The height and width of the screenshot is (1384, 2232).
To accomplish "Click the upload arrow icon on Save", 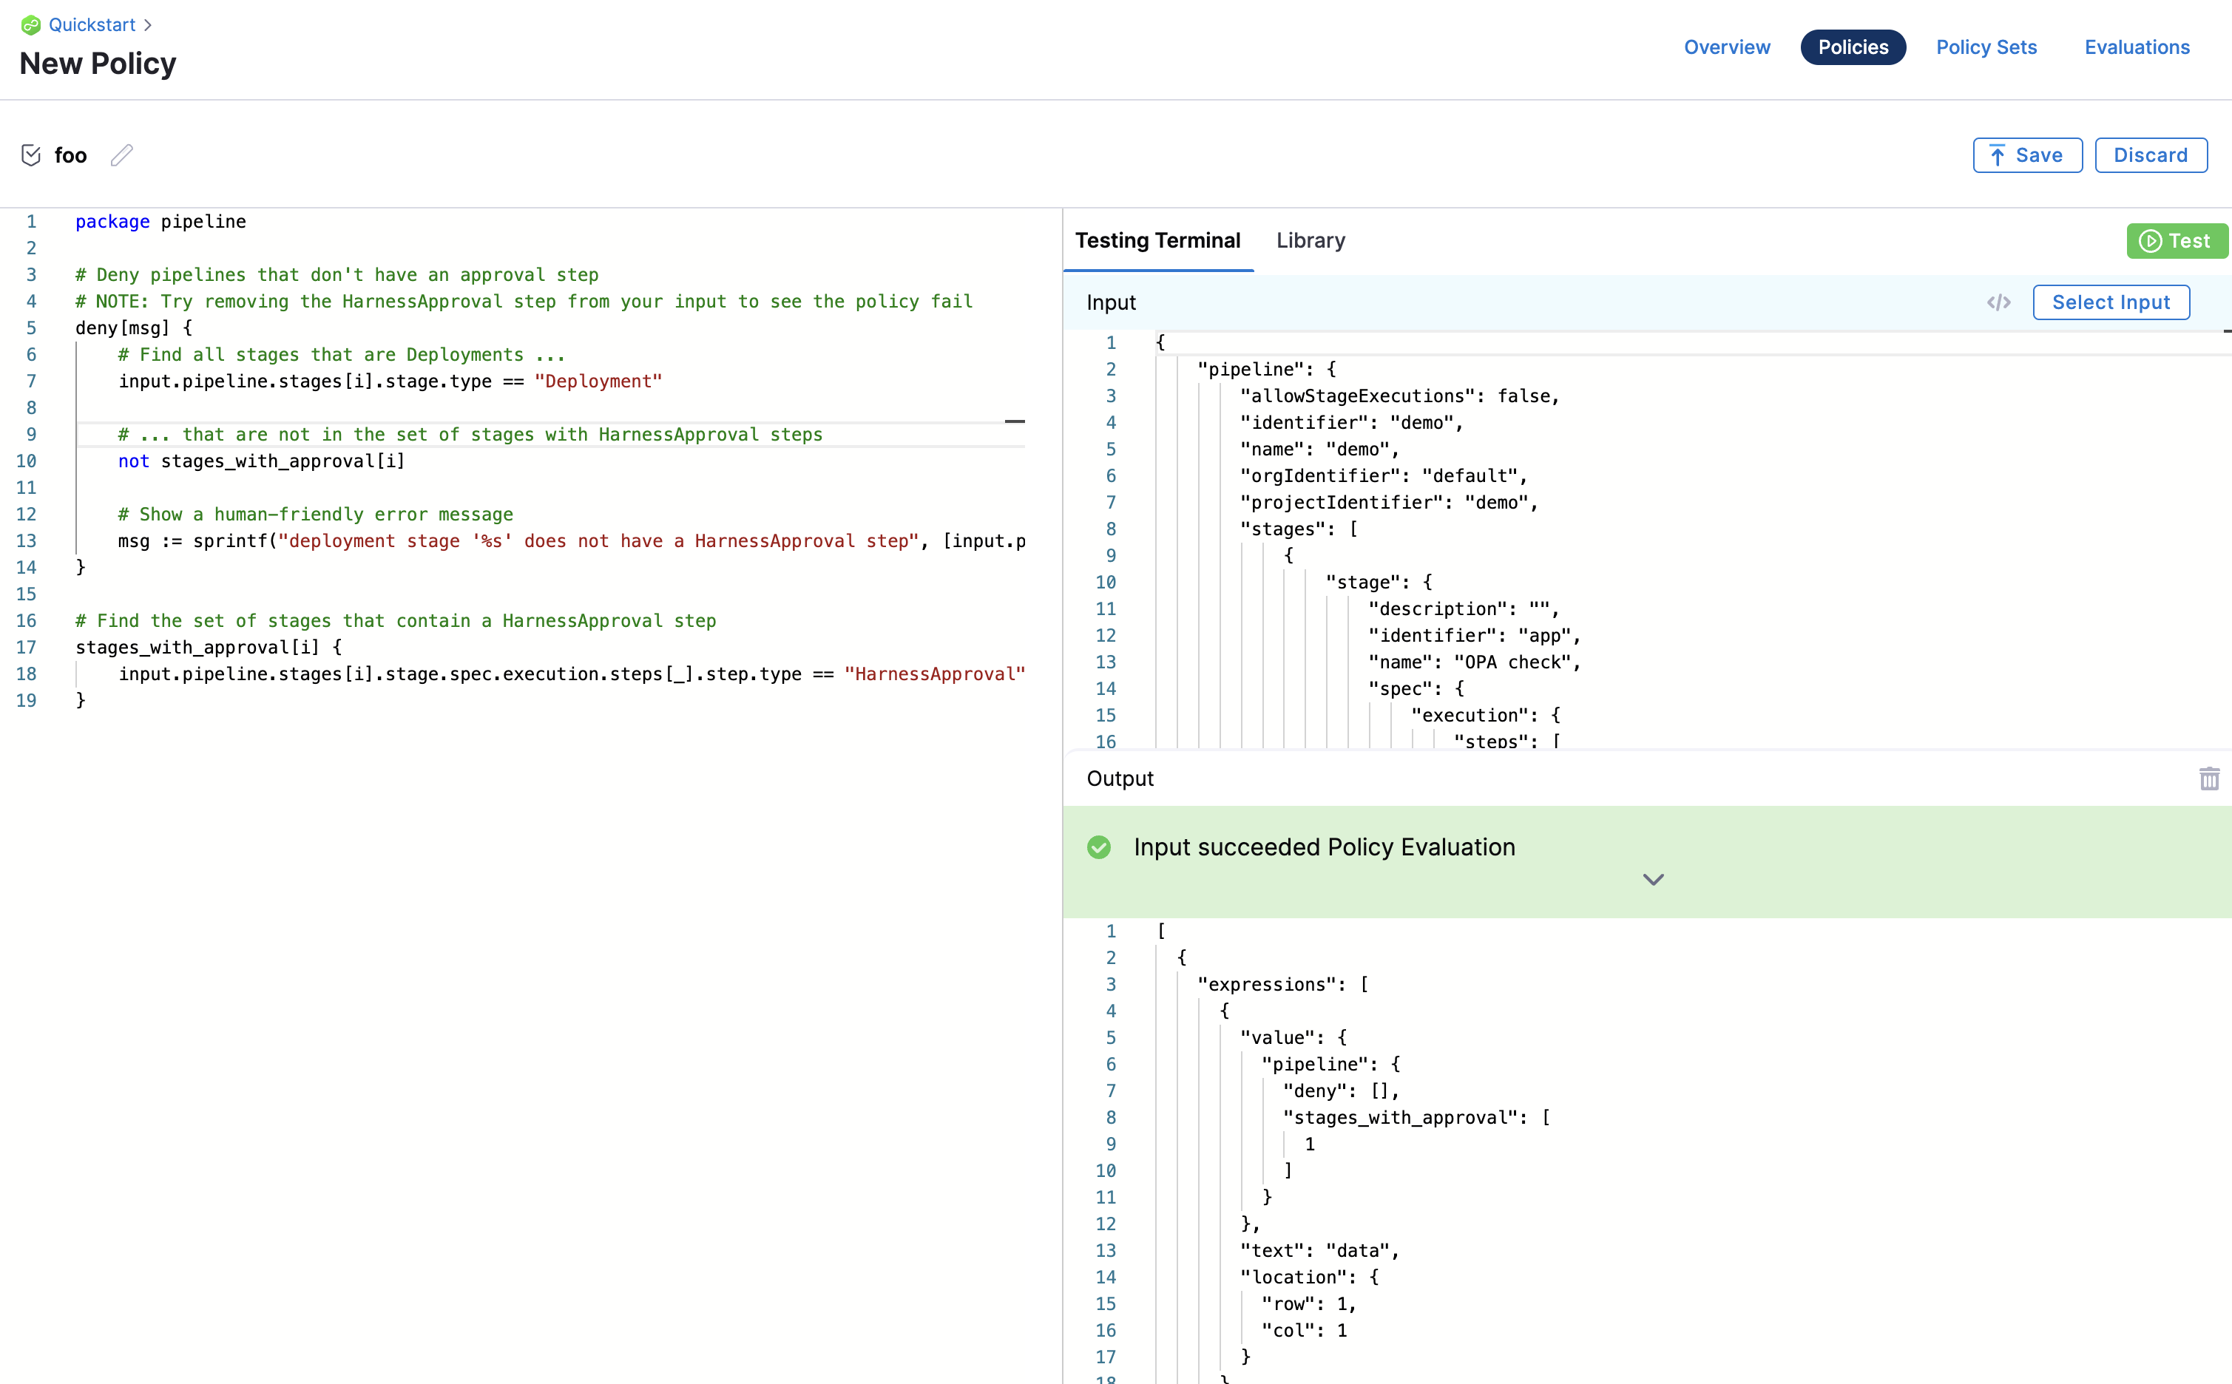I will (x=1998, y=155).
